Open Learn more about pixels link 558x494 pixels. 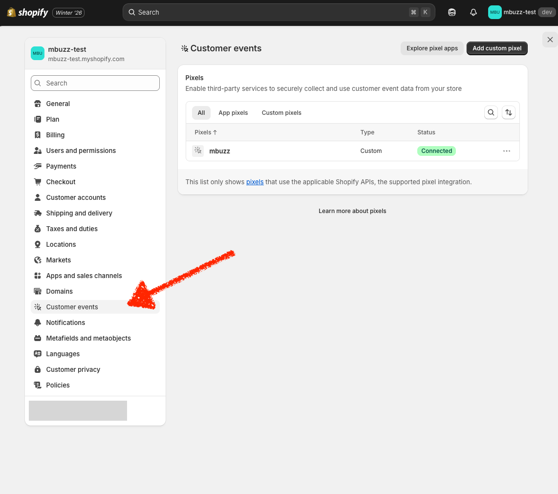(352, 211)
